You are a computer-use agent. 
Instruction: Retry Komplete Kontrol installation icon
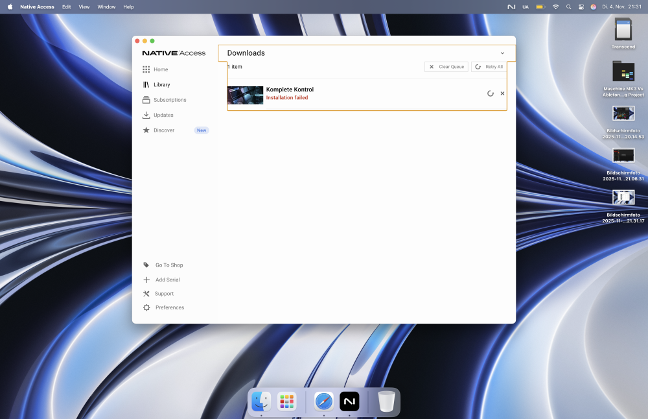pyautogui.click(x=491, y=93)
